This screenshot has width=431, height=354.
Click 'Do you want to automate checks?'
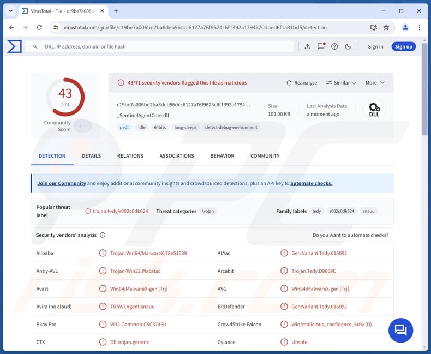[350, 235]
